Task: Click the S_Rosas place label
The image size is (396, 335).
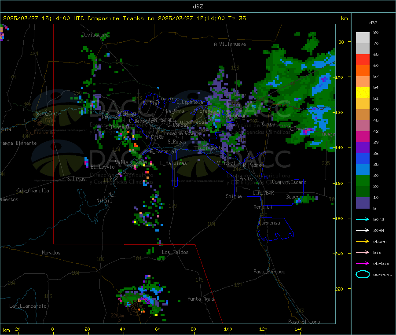Action: coord(177,142)
